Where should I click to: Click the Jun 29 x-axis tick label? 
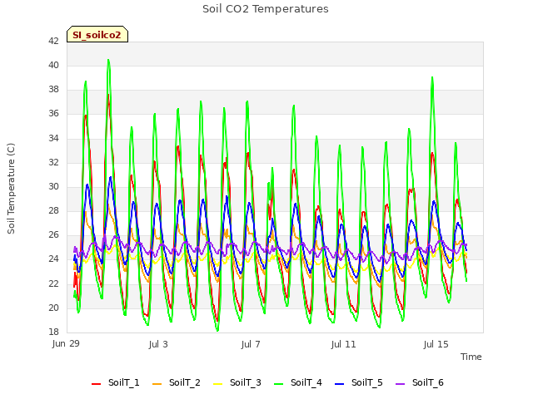(x=66, y=343)
